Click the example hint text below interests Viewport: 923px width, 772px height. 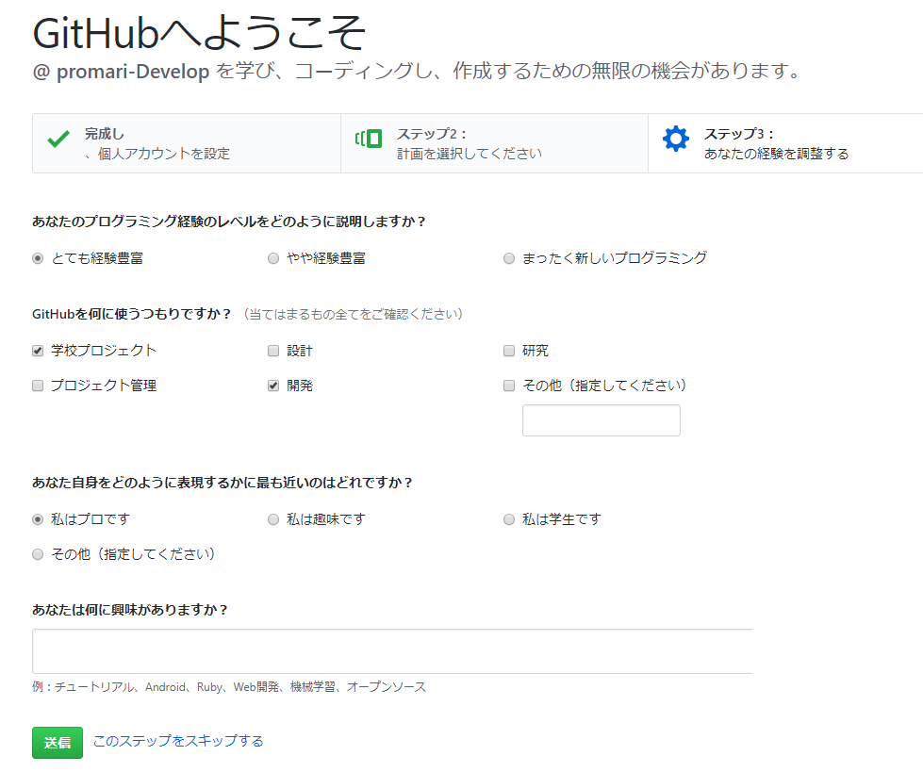[x=229, y=686]
